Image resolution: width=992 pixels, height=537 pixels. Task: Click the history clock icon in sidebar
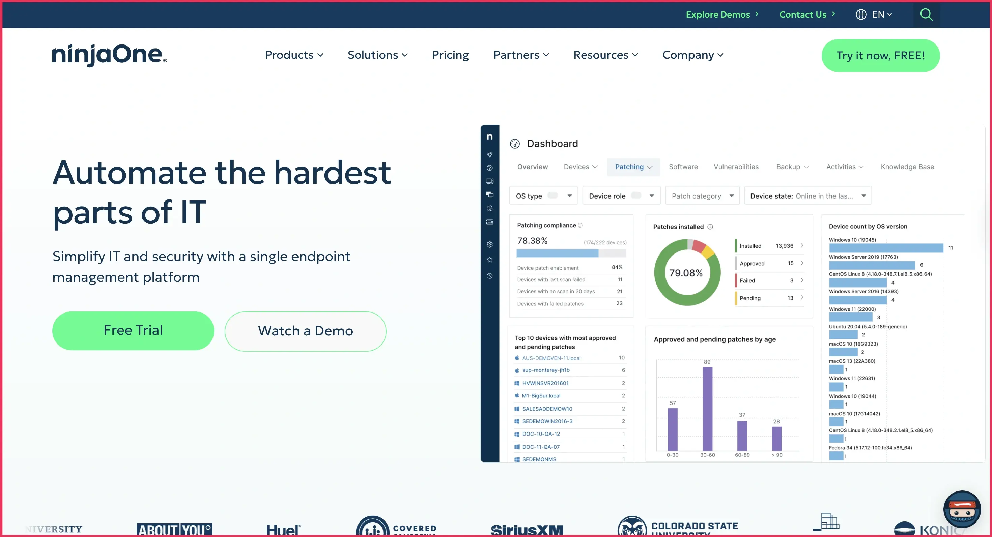pyautogui.click(x=489, y=276)
